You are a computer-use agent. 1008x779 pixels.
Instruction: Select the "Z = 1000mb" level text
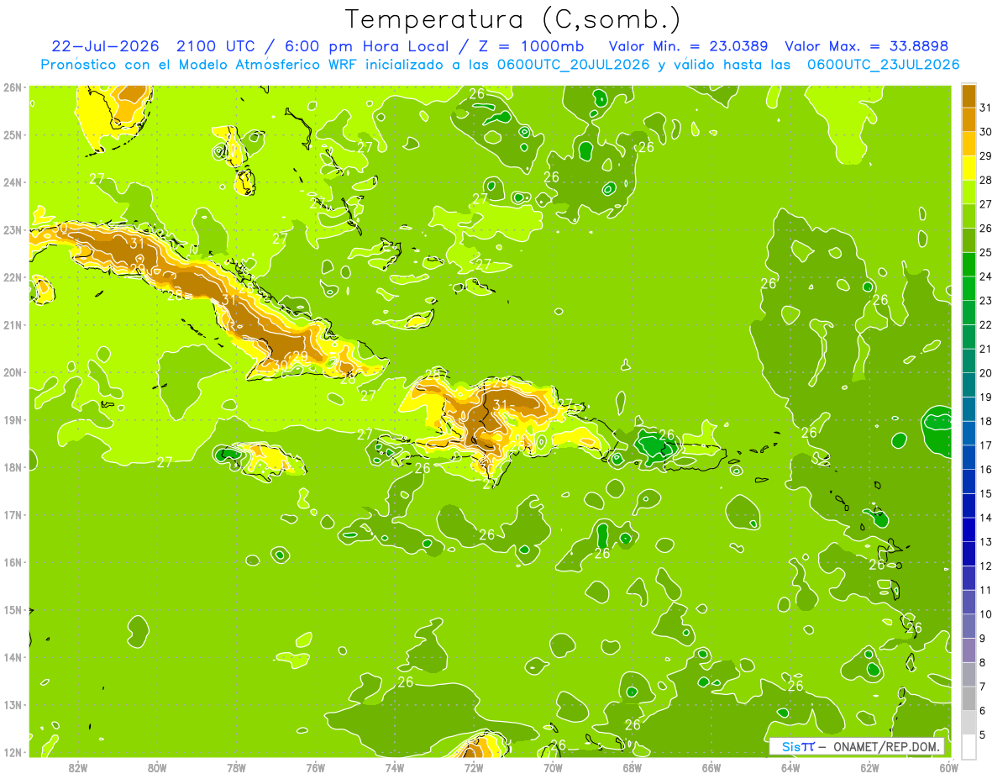[x=533, y=46]
